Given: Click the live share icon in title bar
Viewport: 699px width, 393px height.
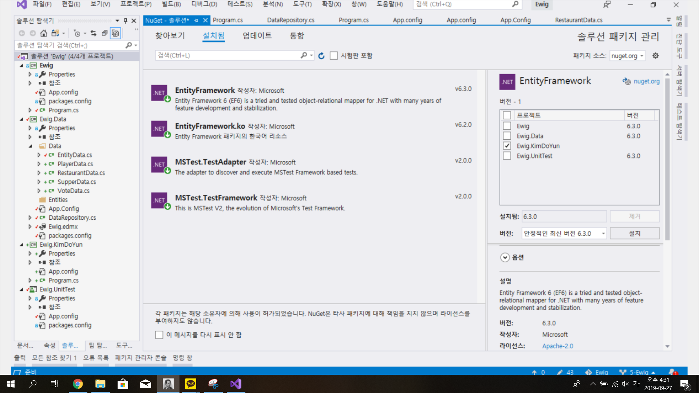Looking at the screenshot, I should (607, 5).
